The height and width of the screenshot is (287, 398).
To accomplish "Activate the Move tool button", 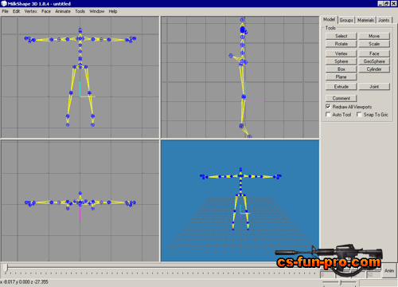I will 374,36.
